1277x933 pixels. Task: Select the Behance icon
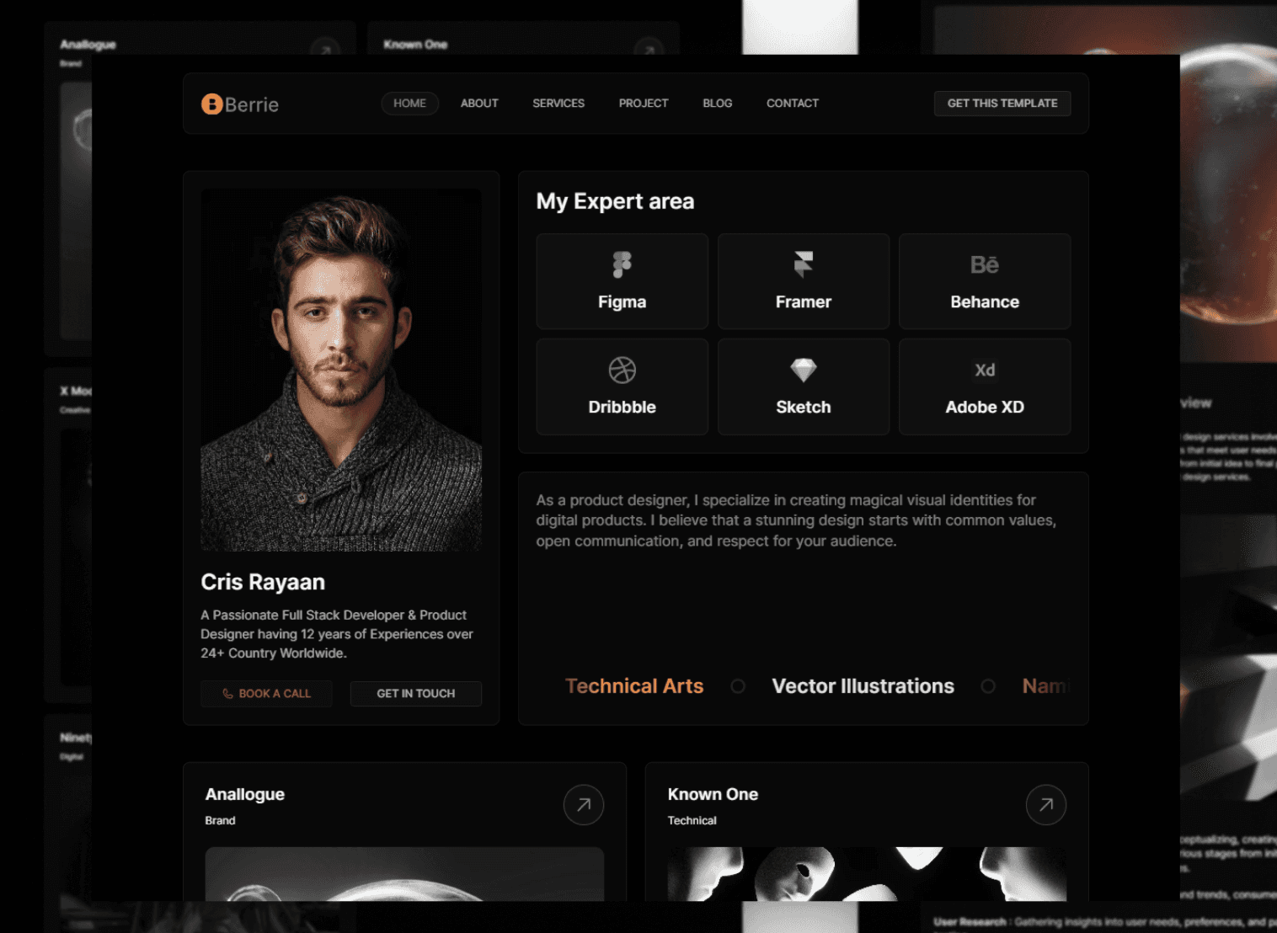pyautogui.click(x=985, y=264)
